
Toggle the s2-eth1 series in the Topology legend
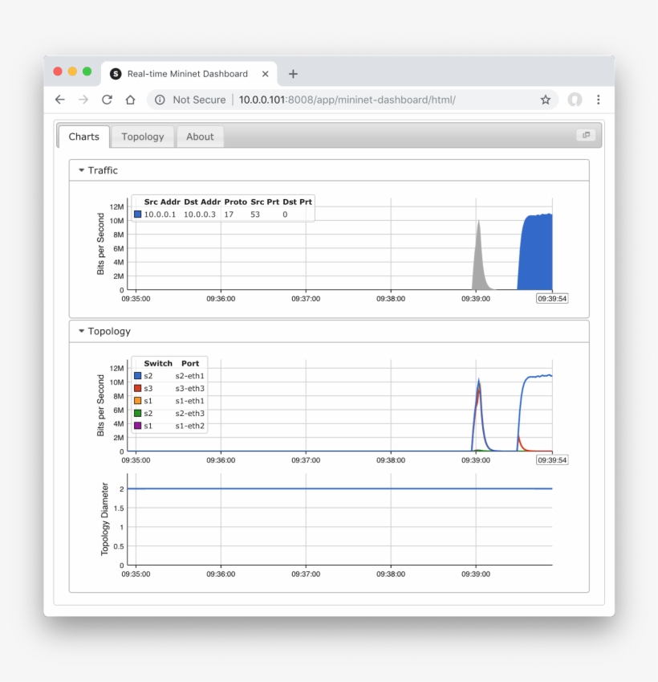[x=166, y=374]
